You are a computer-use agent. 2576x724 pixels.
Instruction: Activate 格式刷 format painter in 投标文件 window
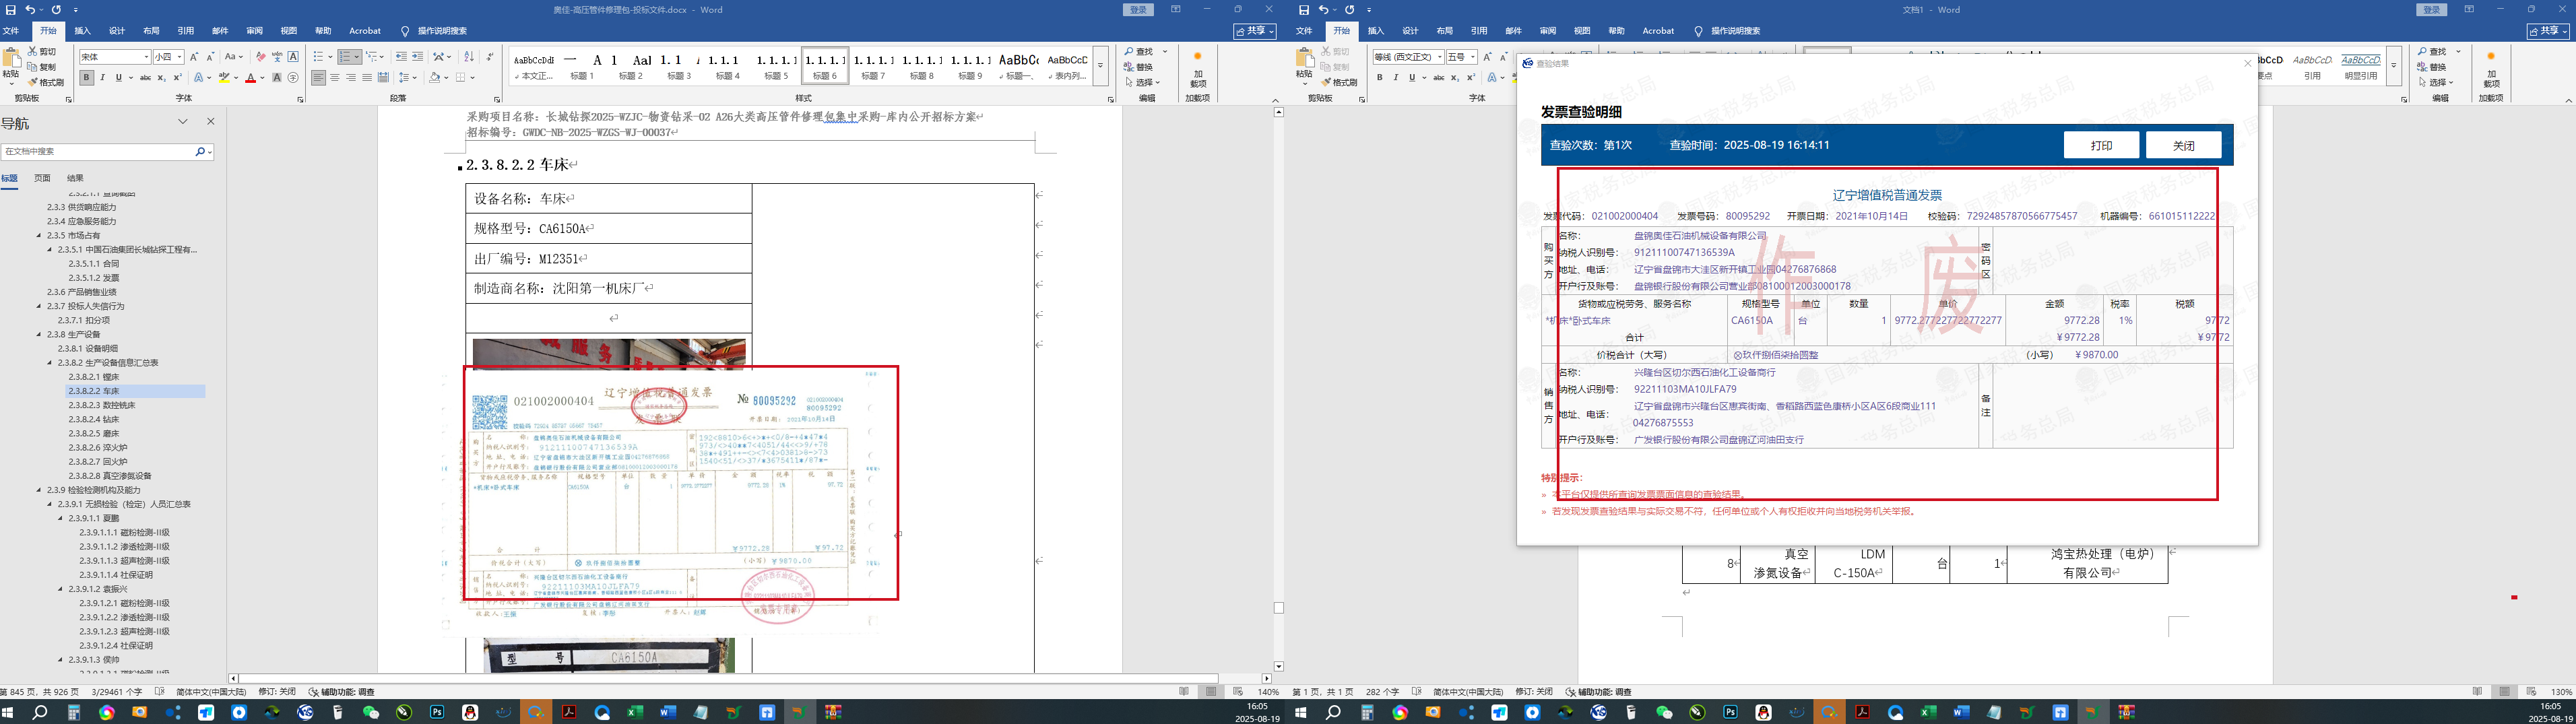[46, 82]
